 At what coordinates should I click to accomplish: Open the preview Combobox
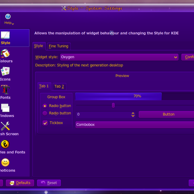coord(135,125)
